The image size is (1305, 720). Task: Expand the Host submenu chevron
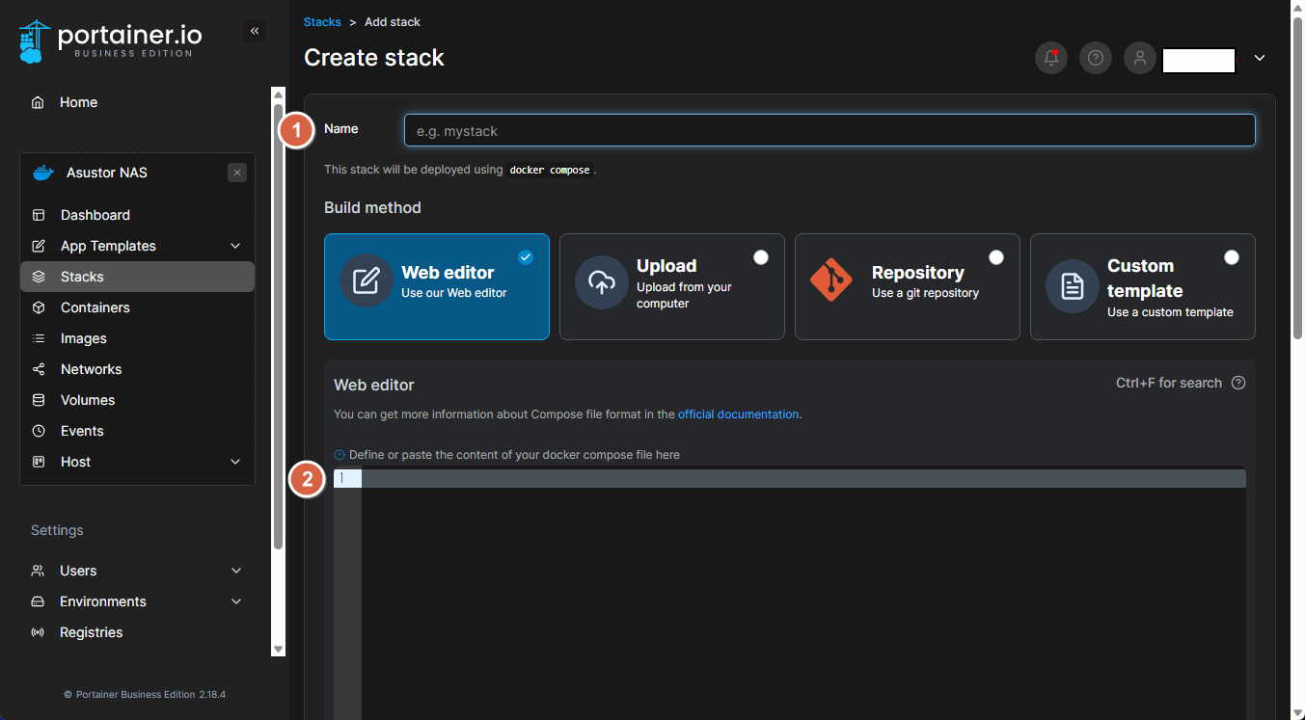pos(235,462)
